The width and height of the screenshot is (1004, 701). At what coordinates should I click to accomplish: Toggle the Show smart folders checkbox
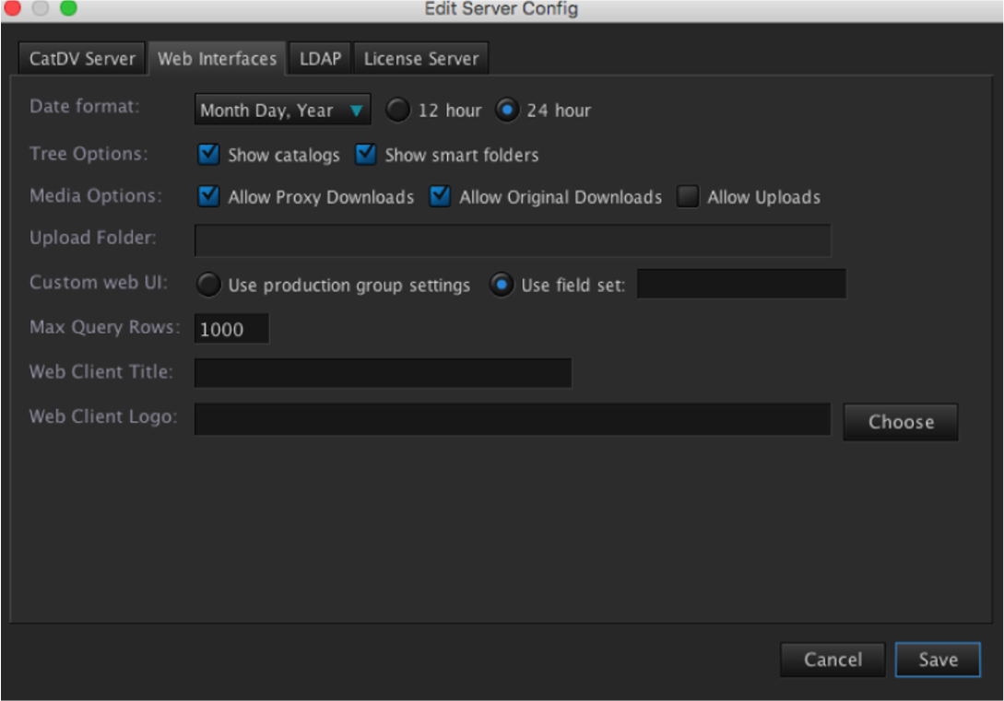click(x=366, y=155)
